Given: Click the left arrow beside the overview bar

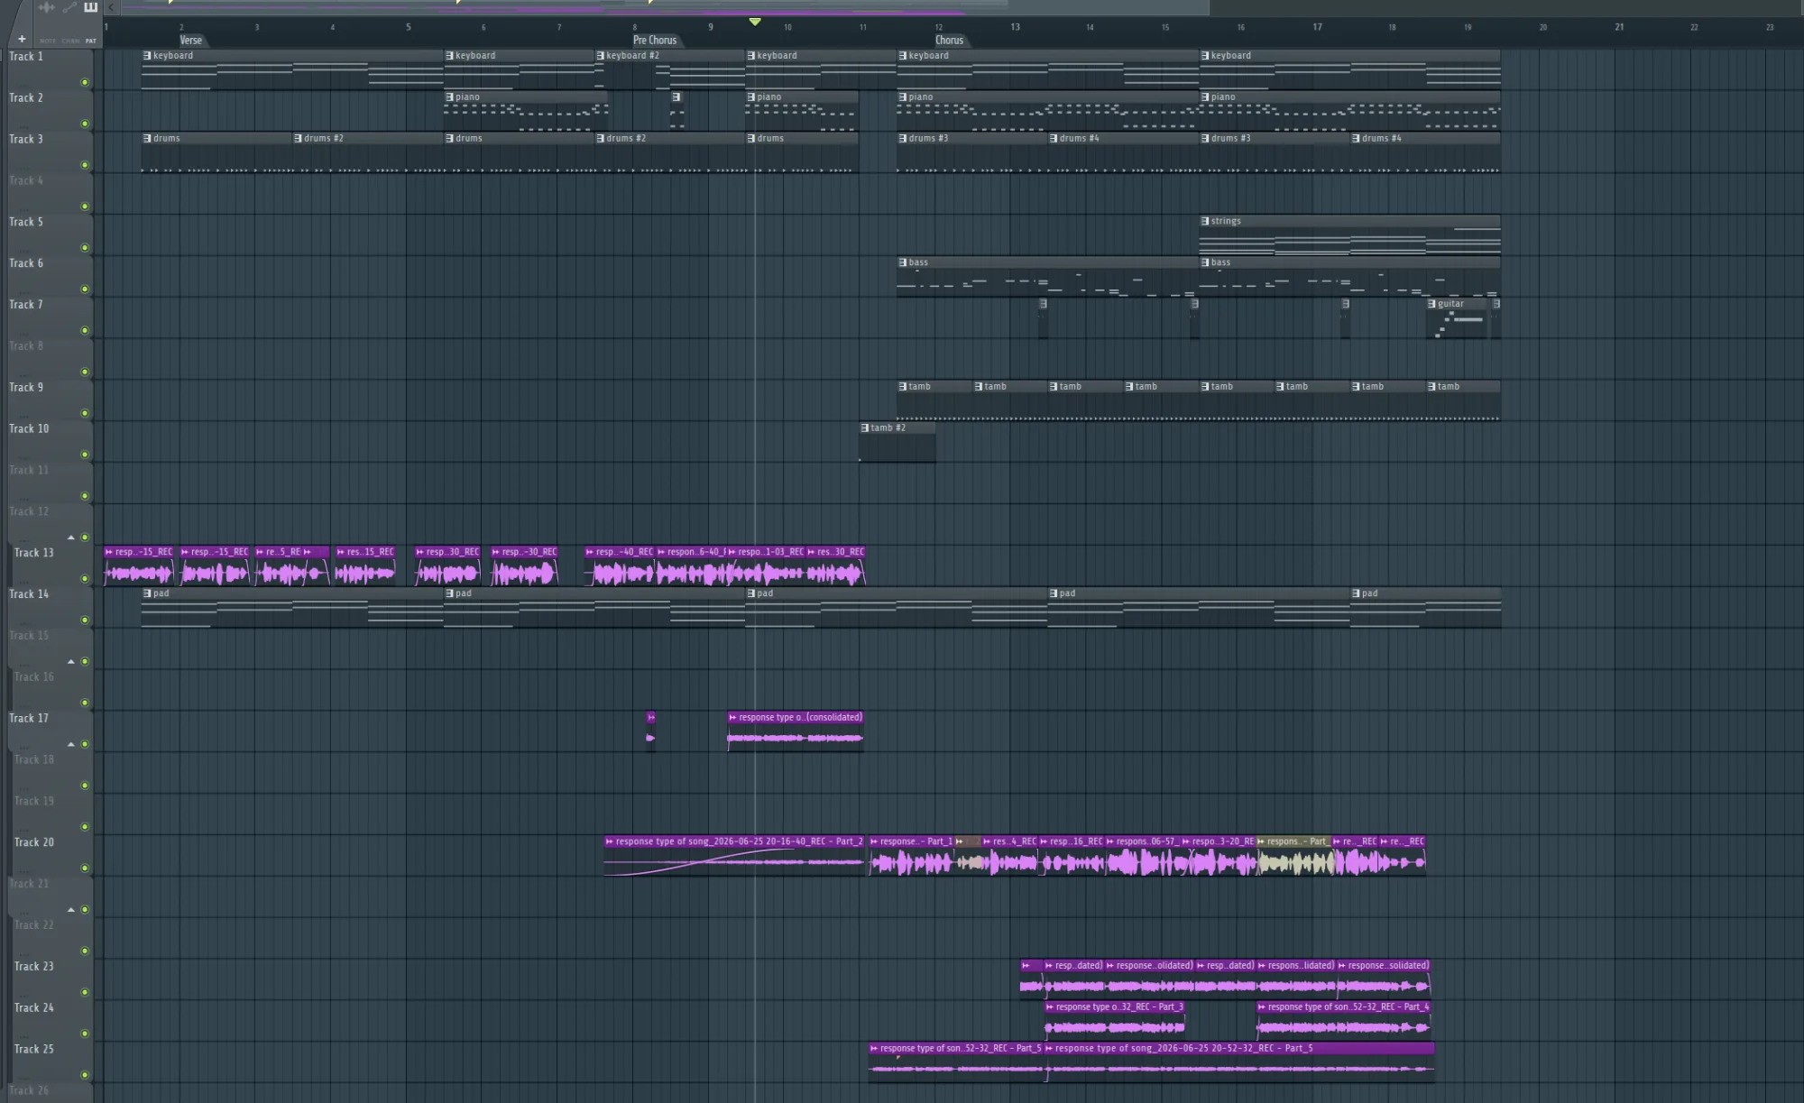Looking at the screenshot, I should coord(111,7).
